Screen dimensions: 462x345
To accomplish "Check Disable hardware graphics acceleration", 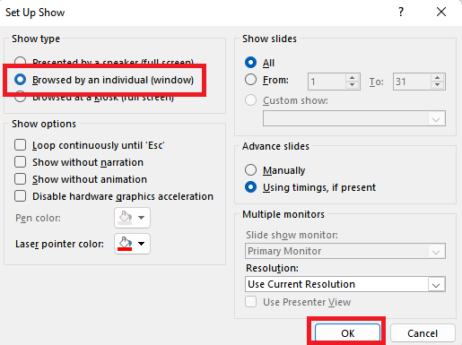I will click(x=20, y=196).
